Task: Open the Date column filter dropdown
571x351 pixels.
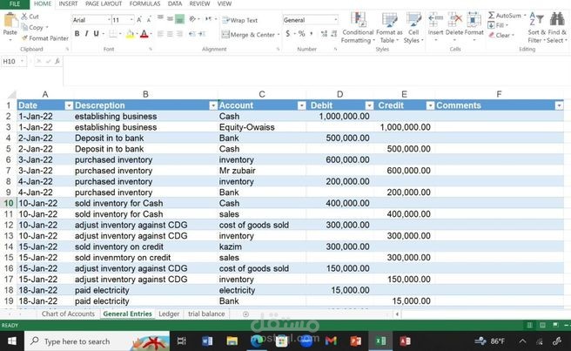Action: pyautogui.click(x=69, y=105)
